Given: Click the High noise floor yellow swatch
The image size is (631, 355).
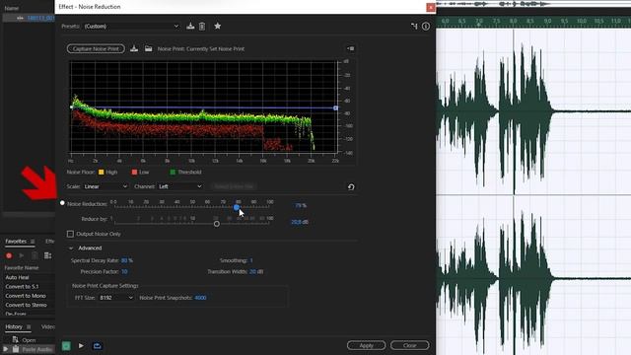Looking at the screenshot, I should pyautogui.click(x=101, y=173).
